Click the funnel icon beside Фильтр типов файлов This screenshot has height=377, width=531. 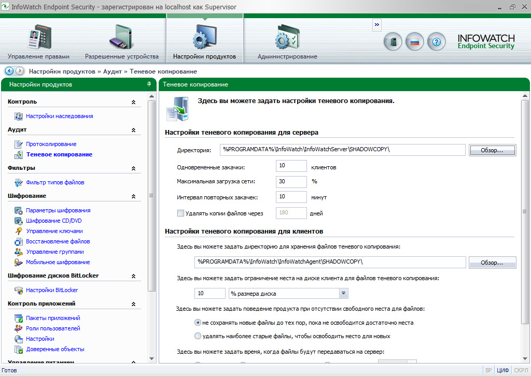[19, 183]
